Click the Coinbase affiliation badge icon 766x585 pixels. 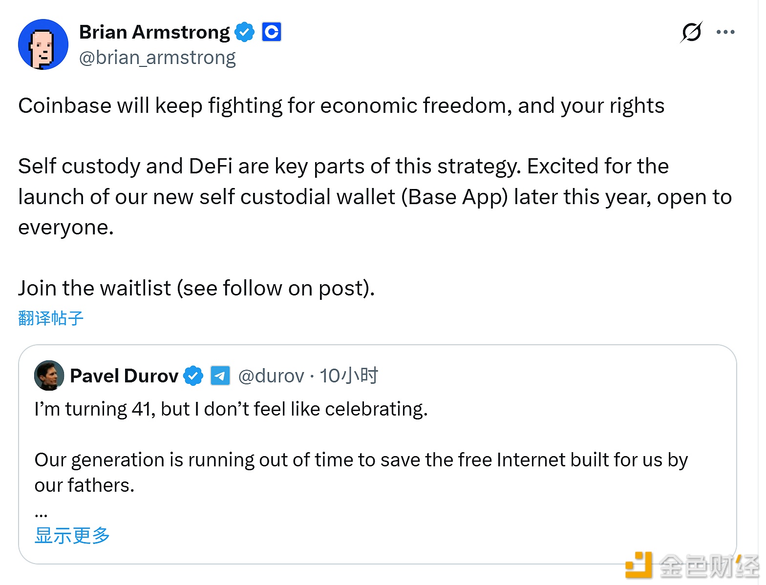pyautogui.click(x=271, y=32)
